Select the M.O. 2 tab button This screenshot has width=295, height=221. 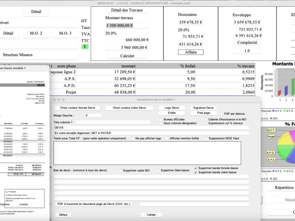pyautogui.click(x=36, y=33)
